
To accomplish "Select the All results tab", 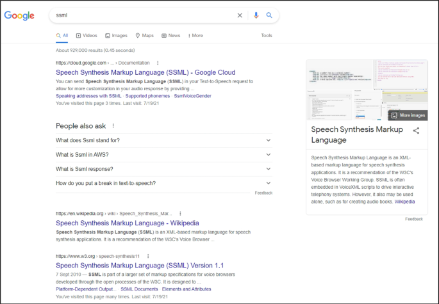I will coord(62,36).
